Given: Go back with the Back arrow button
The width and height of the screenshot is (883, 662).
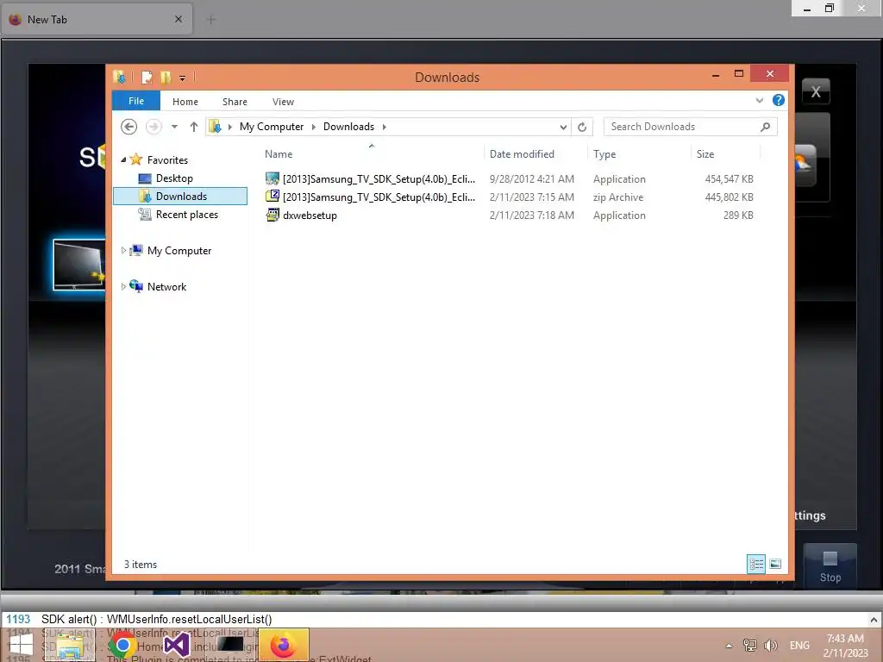Looking at the screenshot, I should (x=129, y=127).
